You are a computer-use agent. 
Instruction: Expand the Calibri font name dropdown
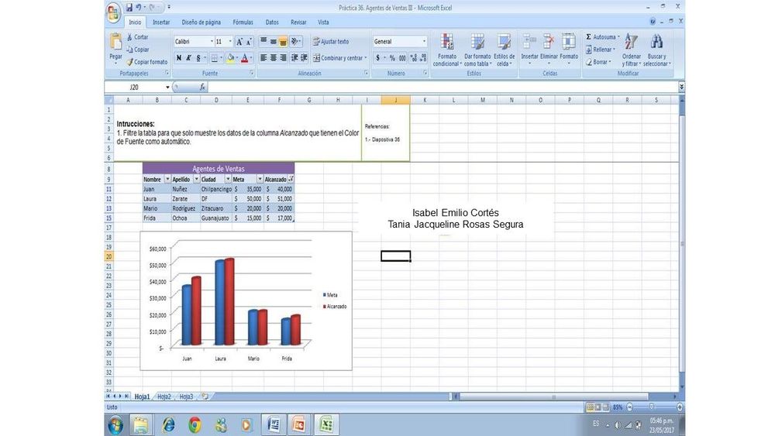212,42
